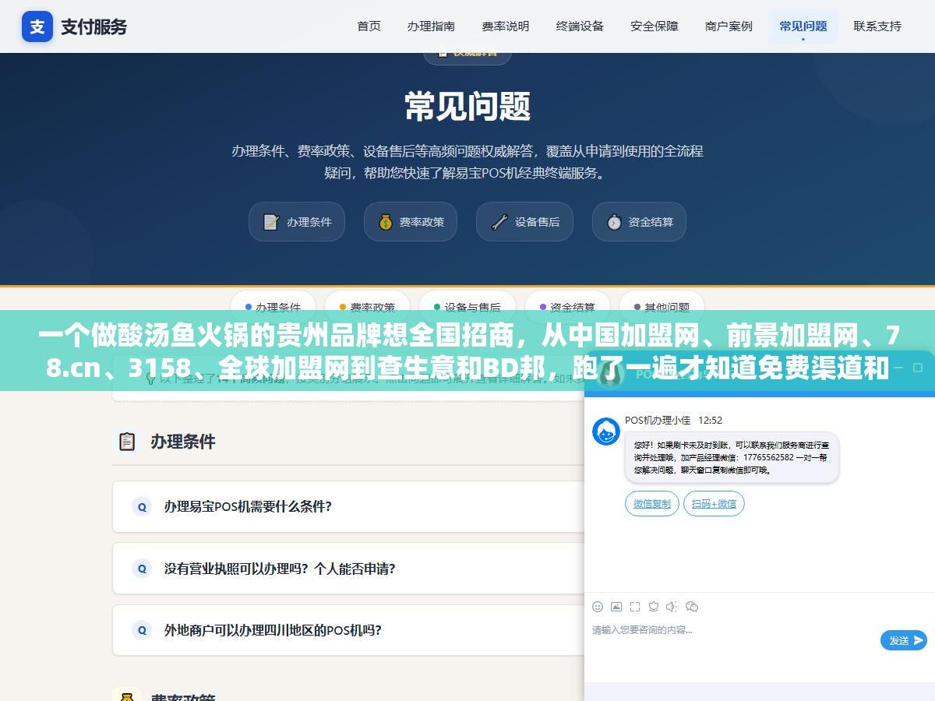Switch to 设备与售后 category tab
Image resolution: width=935 pixels, height=701 pixels.
467,307
